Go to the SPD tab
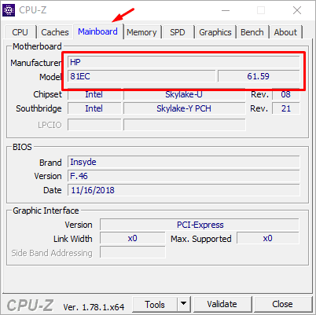Screen dimensions: 316x315 (178, 32)
